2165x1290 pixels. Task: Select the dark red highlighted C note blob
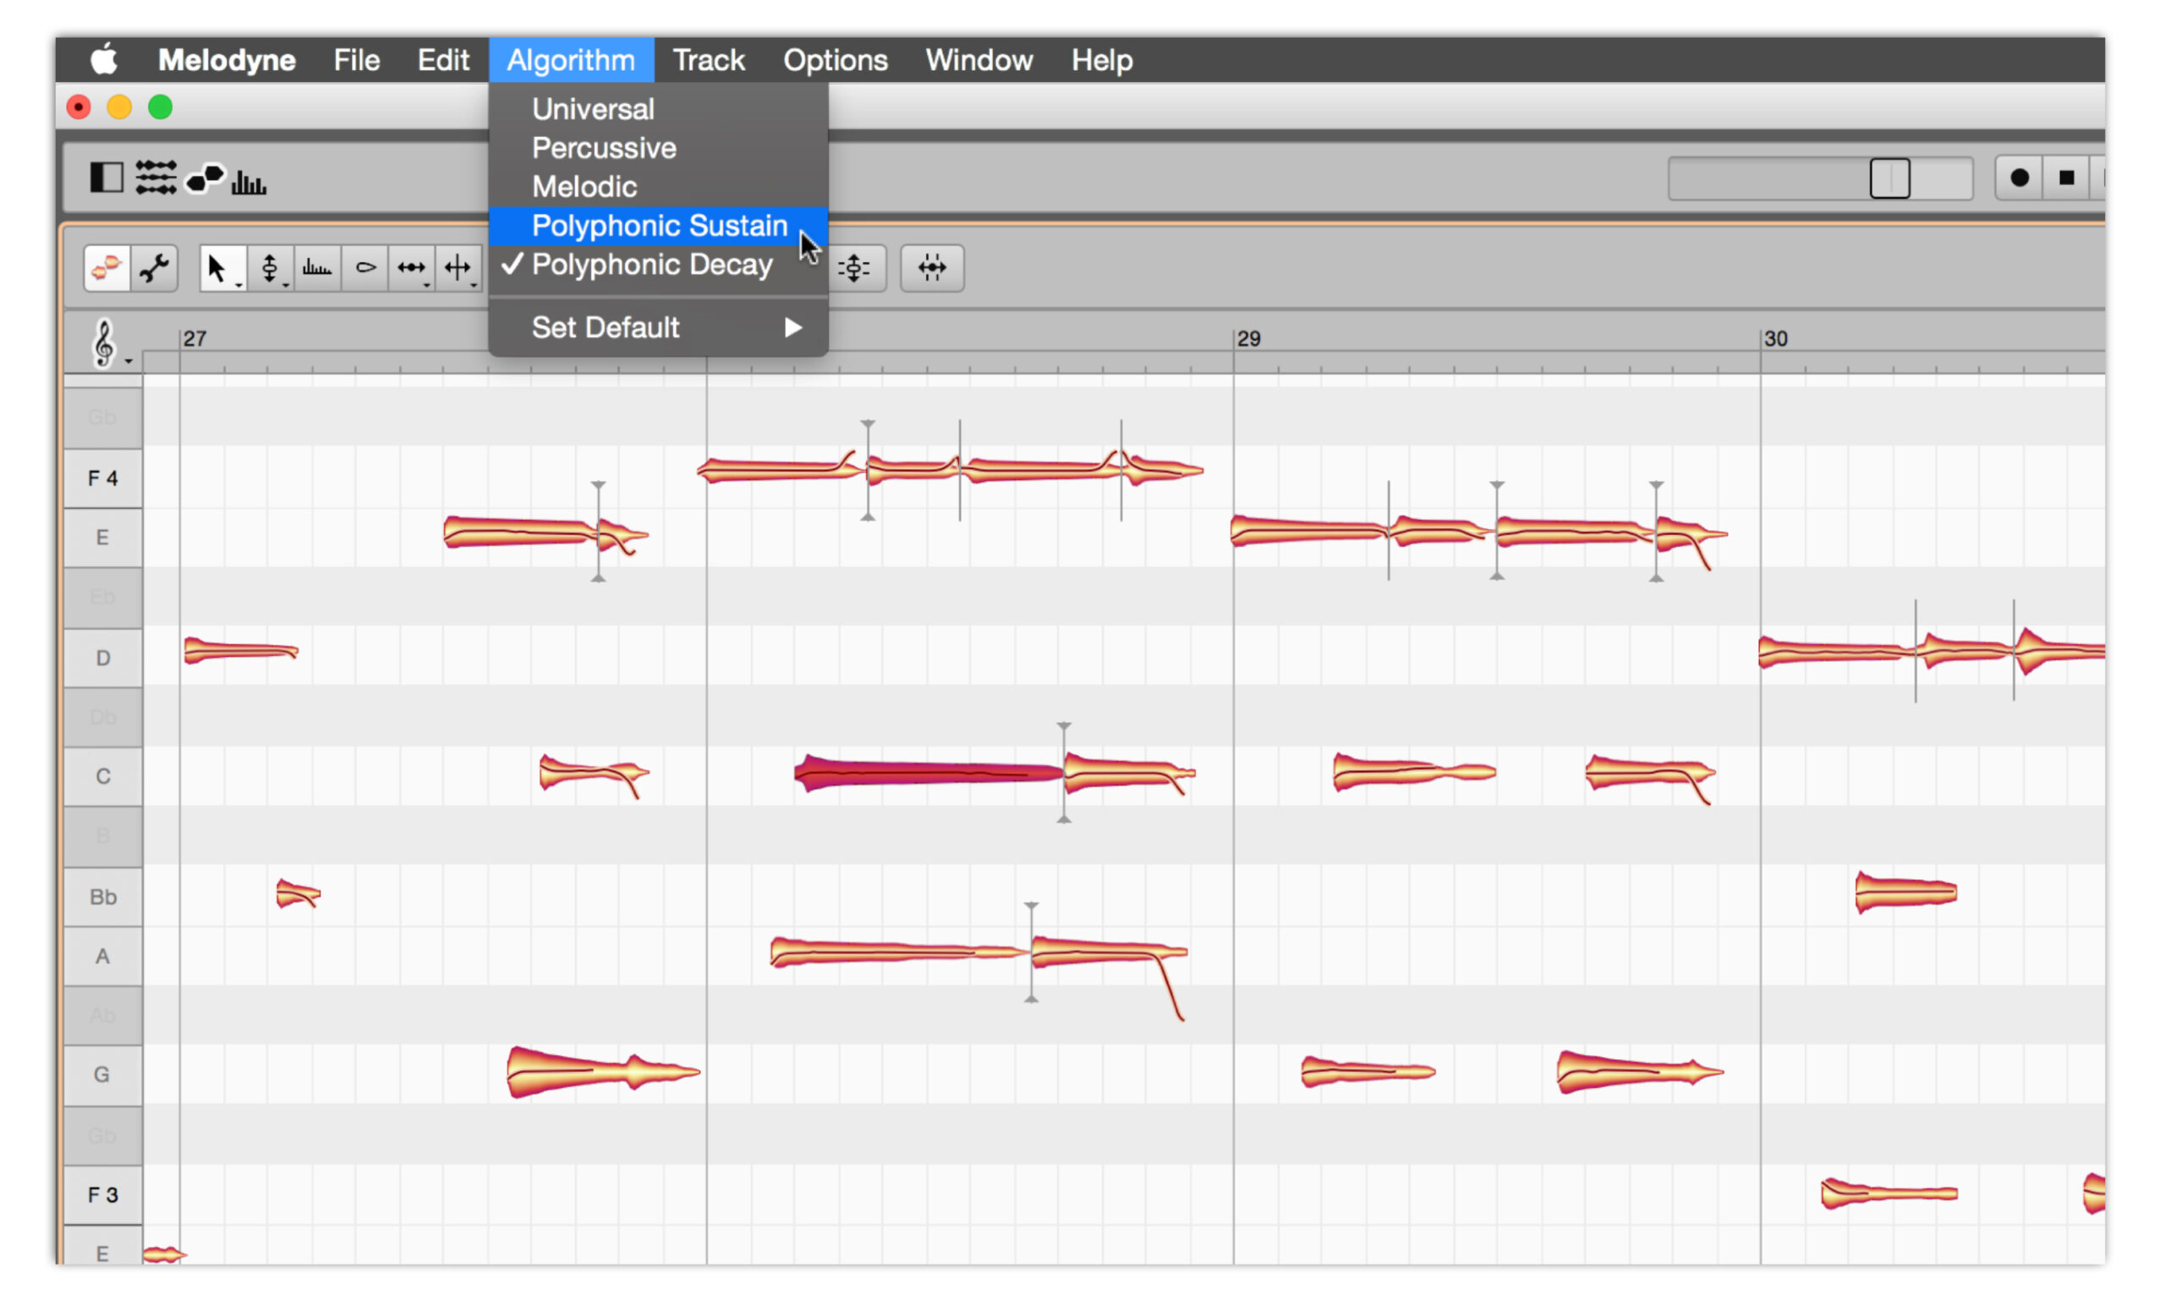928,773
